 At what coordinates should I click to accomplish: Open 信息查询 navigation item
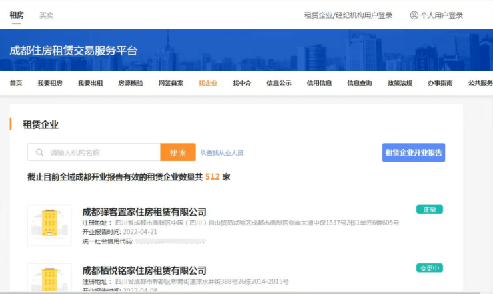[x=359, y=83]
